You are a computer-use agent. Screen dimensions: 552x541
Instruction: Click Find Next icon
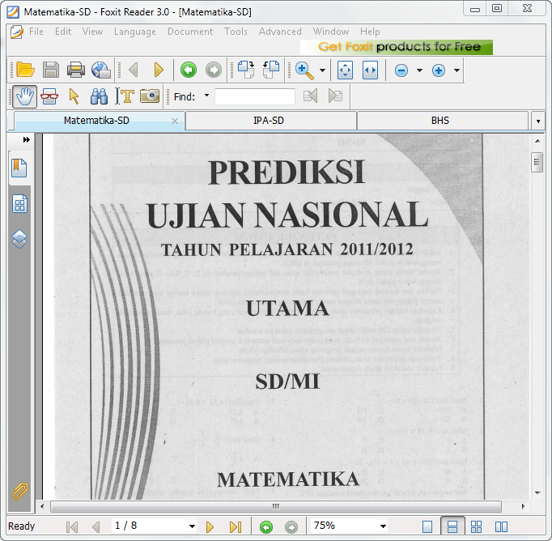[x=336, y=96]
